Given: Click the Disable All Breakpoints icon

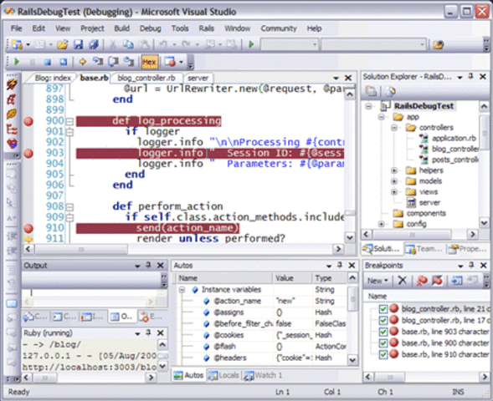Looking at the screenshot, I should 438,281.
